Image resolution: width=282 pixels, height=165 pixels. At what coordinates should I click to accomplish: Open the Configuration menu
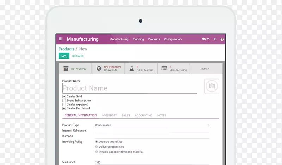pyautogui.click(x=173, y=39)
